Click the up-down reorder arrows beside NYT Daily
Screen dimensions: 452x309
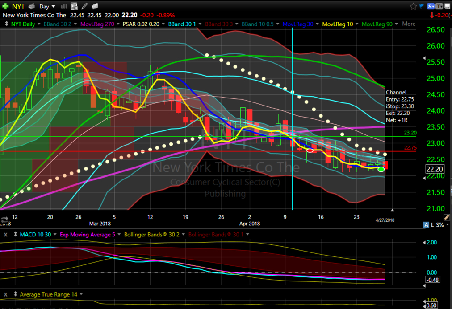click(6, 24)
